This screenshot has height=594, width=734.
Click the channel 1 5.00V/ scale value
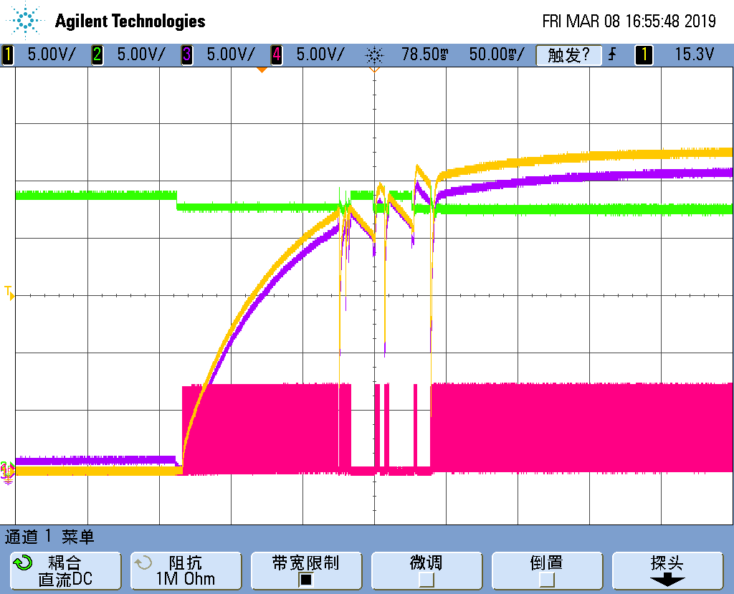51,54
